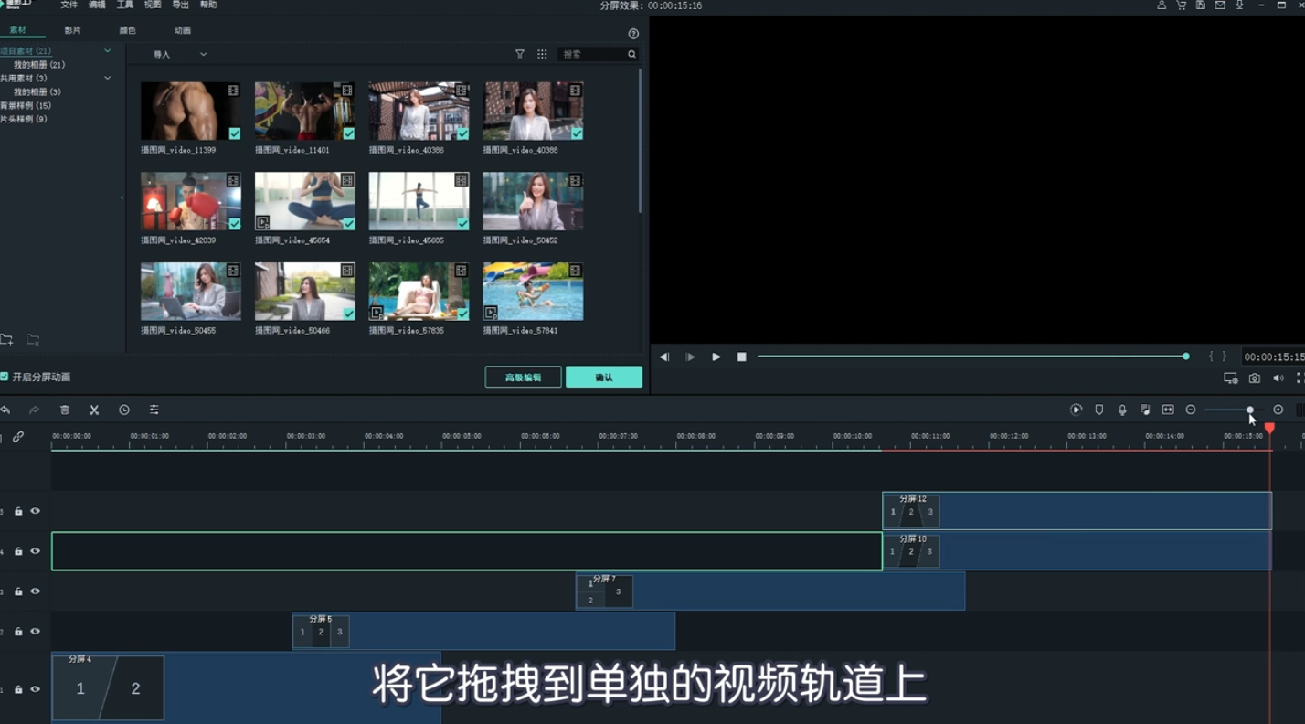Take a snapshot with the camera icon
The width and height of the screenshot is (1305, 724).
click(x=1255, y=378)
